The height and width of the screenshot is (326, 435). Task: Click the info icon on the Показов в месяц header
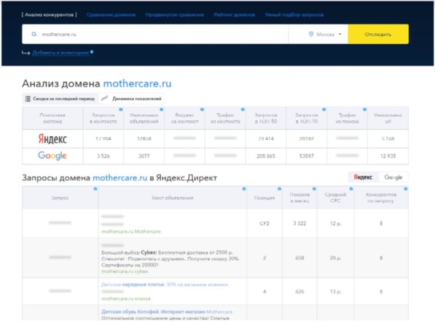click(314, 189)
